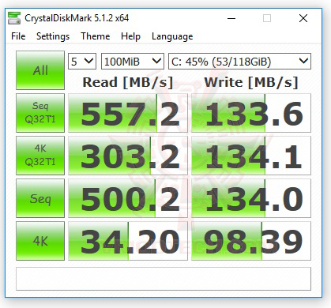This screenshot has width=331, height=308.
Task: Minimize the CrystalDiskMark window
Action: click(231, 18)
